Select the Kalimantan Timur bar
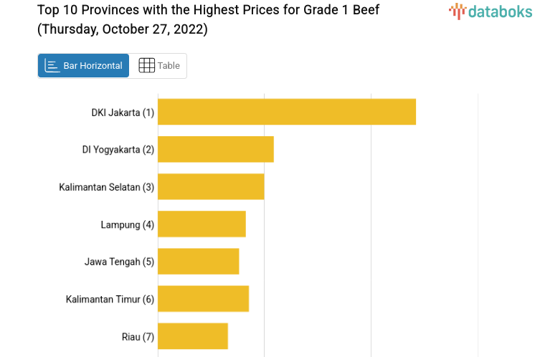 pyautogui.click(x=203, y=299)
